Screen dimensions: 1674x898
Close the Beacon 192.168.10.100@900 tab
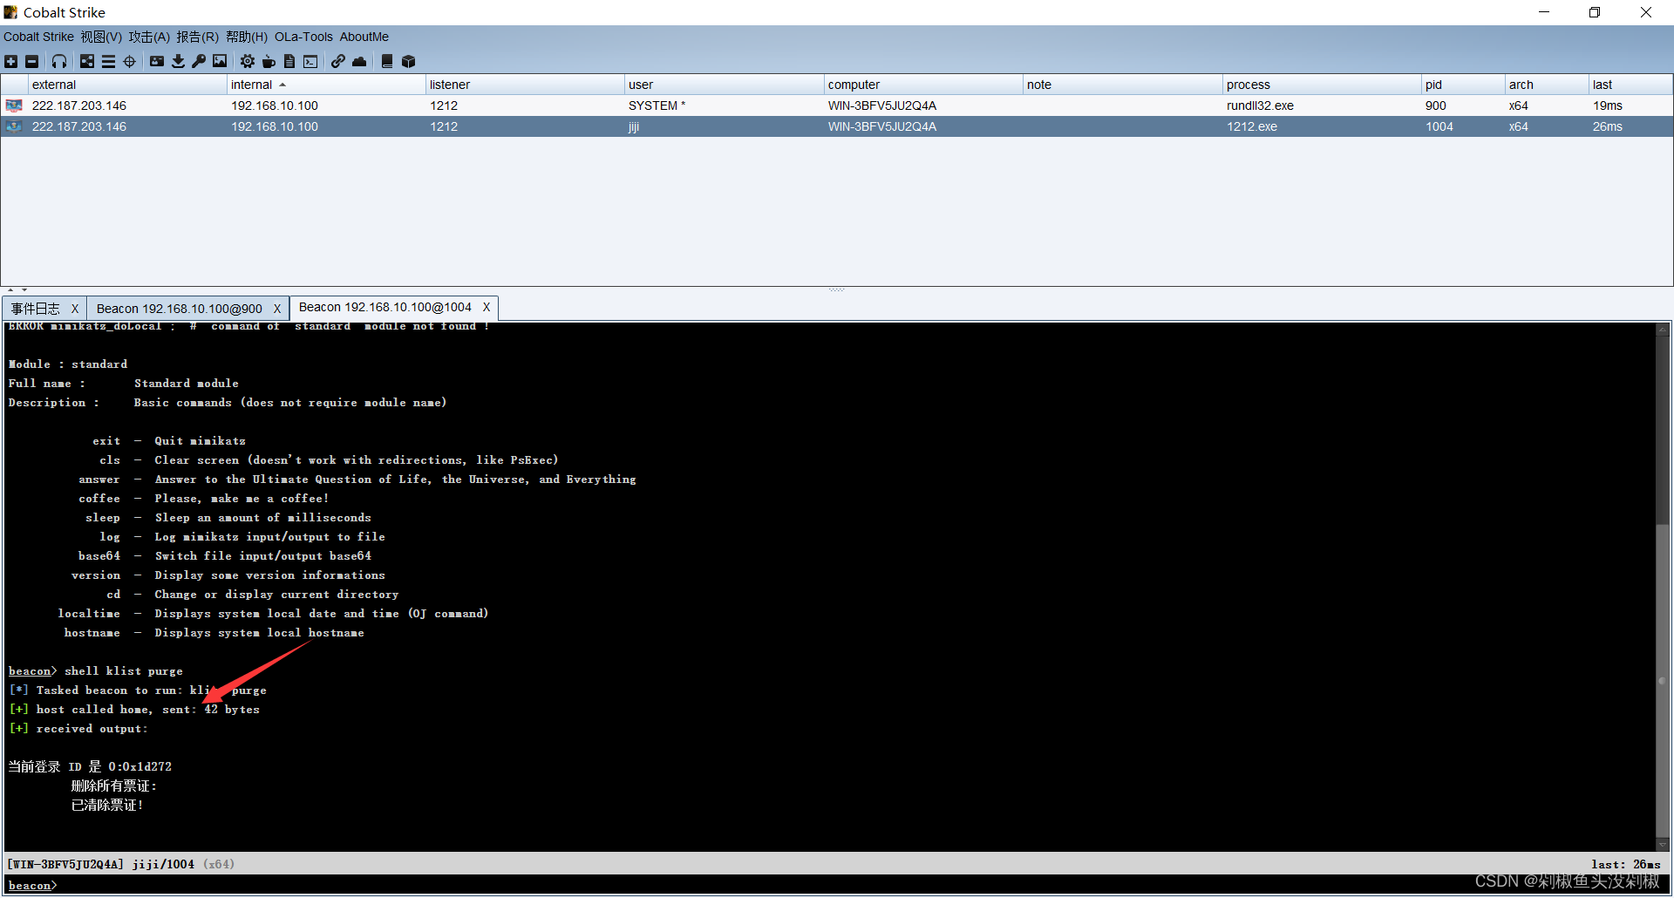[277, 309]
